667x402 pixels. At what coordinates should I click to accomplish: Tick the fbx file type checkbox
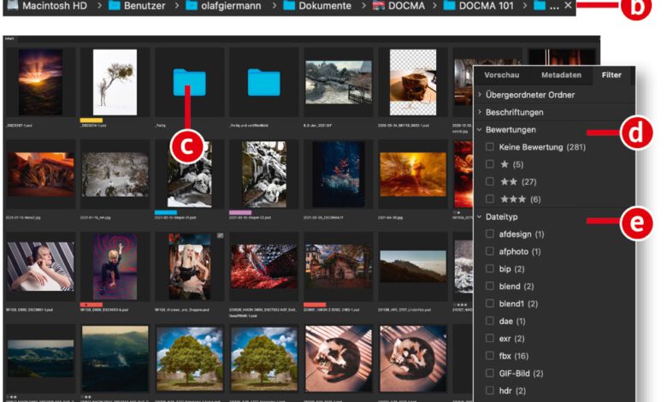point(490,355)
